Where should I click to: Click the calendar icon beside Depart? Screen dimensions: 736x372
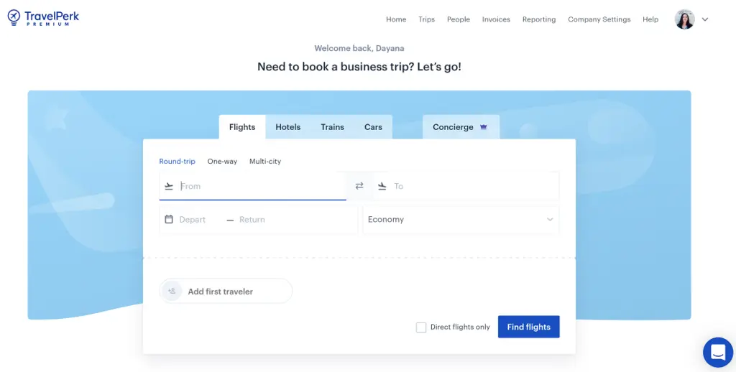coord(169,220)
